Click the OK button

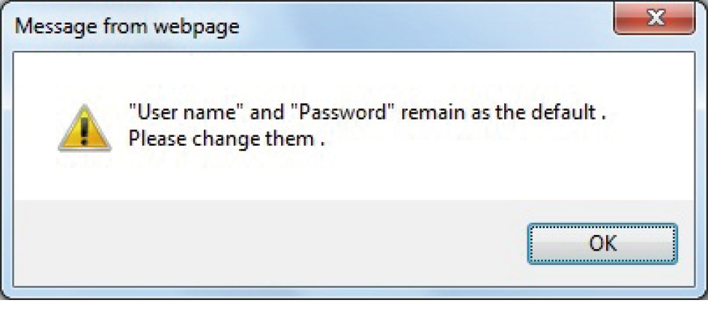[x=602, y=242]
